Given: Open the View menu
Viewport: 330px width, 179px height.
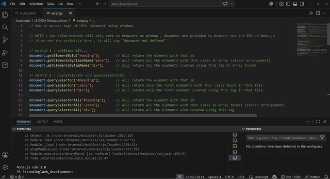Looking at the screenshot, I should [50, 4].
